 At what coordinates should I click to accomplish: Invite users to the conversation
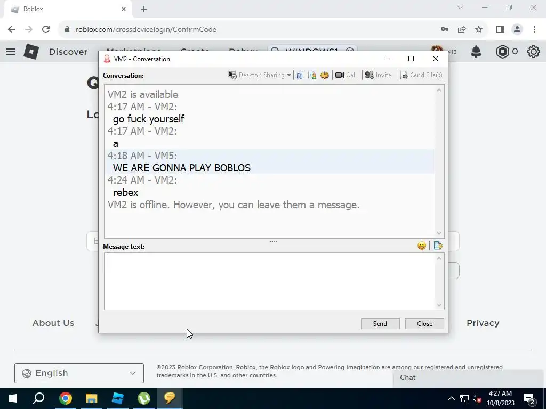click(x=378, y=75)
